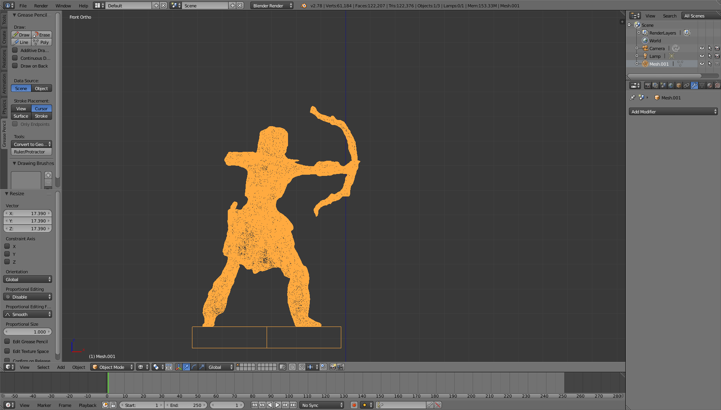721x410 pixels.
Task: Open the Object properties cube tab
Action: tap(679, 85)
